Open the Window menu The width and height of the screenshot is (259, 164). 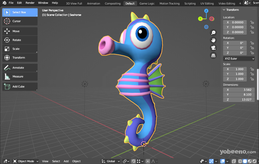tap(43, 3)
